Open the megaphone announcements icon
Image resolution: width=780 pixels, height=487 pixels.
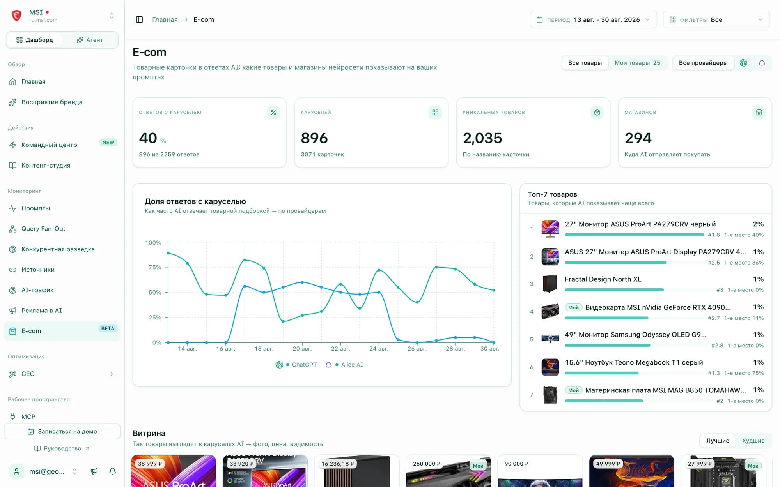coord(94,471)
